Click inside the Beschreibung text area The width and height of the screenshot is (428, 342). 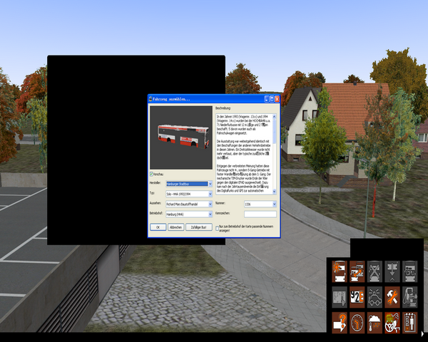tap(244, 154)
